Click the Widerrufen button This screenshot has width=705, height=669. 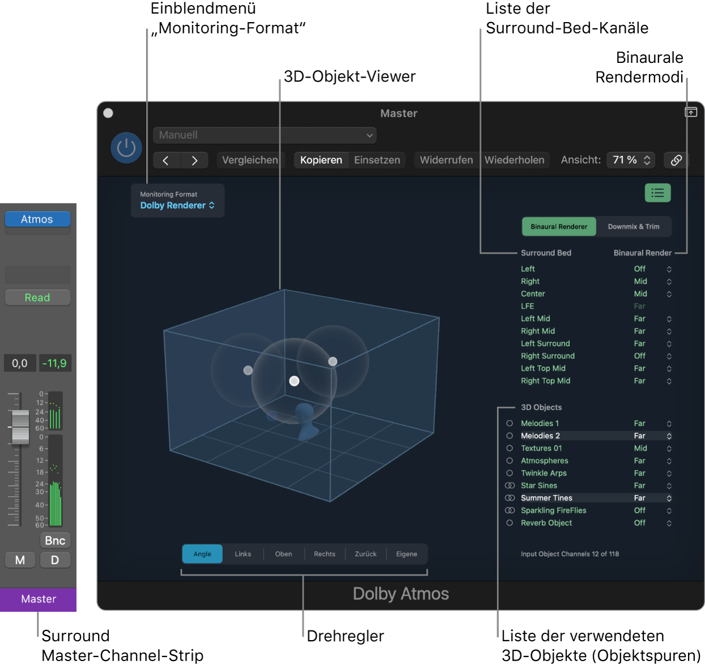[446, 160]
